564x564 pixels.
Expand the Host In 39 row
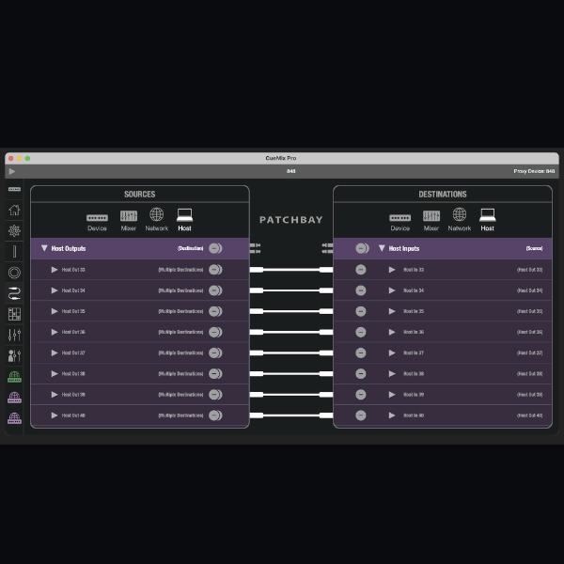(392, 395)
